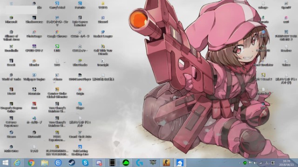
Task: Click the film strip taskbar icon
Action: (x=112, y=163)
